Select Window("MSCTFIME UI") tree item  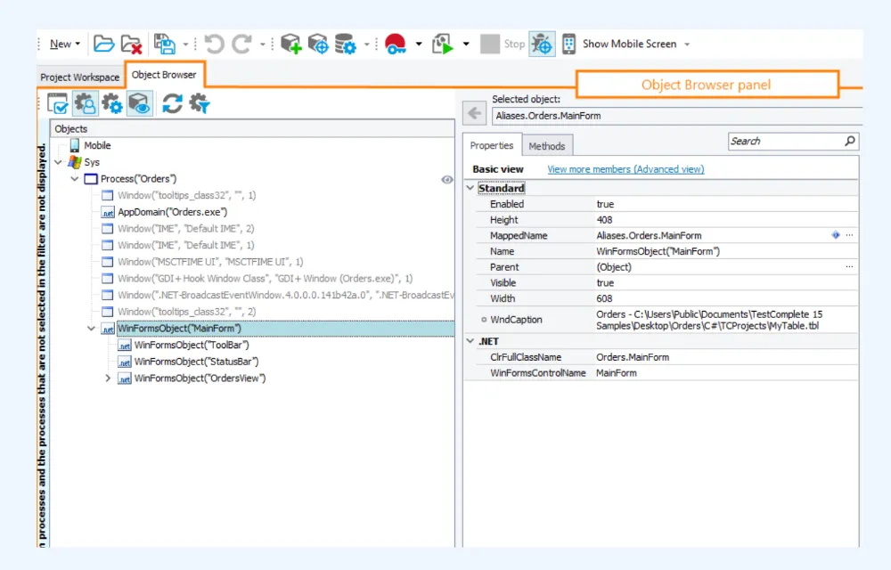point(210,262)
